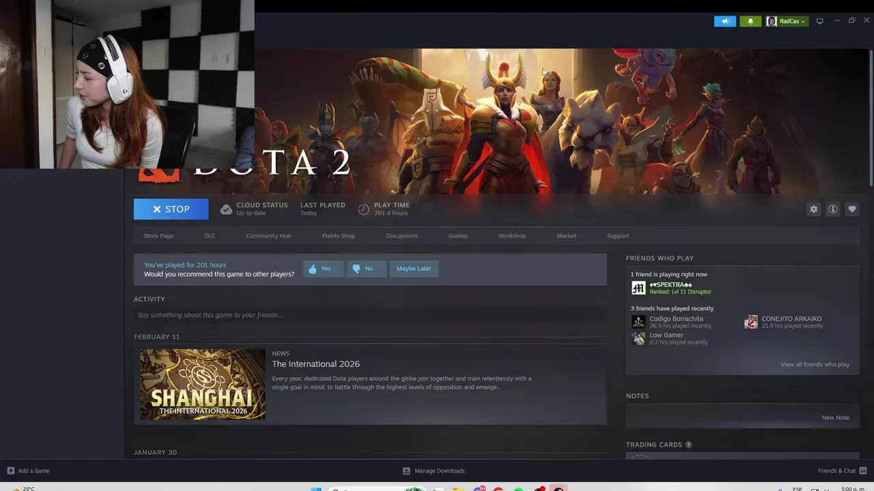Click the '1 friend is playing right now' text
874x491 pixels.
pos(668,275)
